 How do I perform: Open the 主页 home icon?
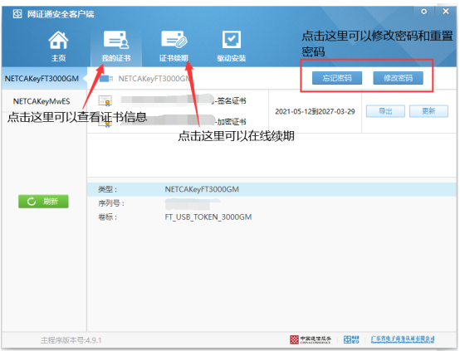(x=58, y=41)
